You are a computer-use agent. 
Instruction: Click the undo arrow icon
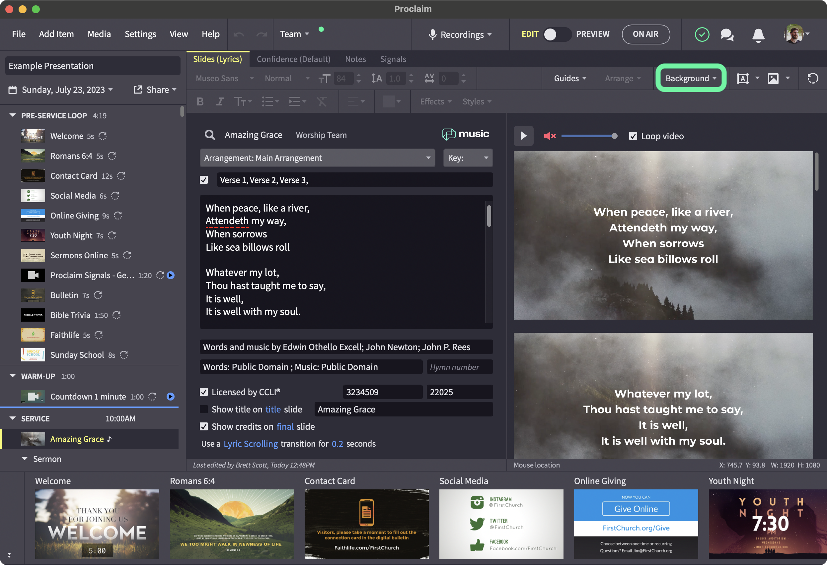[x=239, y=34]
